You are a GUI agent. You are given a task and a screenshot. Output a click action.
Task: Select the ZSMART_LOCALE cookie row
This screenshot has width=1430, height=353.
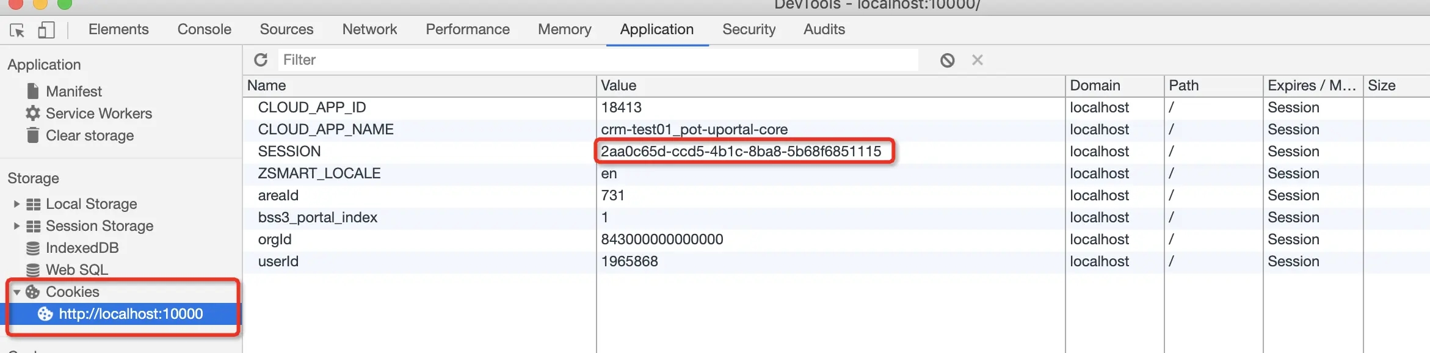point(837,173)
